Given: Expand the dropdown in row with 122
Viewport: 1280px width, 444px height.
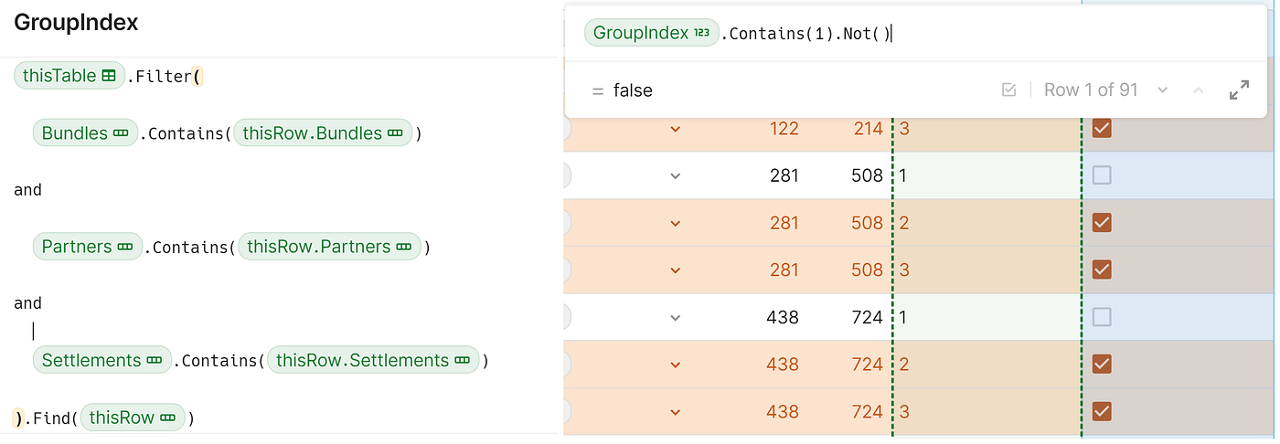Looking at the screenshot, I should [675, 129].
